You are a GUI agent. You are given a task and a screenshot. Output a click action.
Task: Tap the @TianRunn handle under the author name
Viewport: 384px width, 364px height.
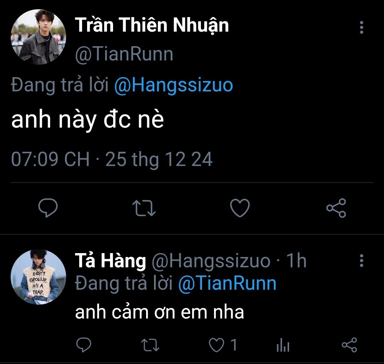click(x=124, y=54)
